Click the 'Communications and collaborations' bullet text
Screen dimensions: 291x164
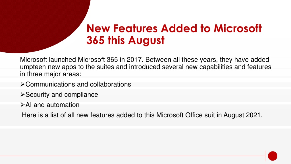(78, 84)
